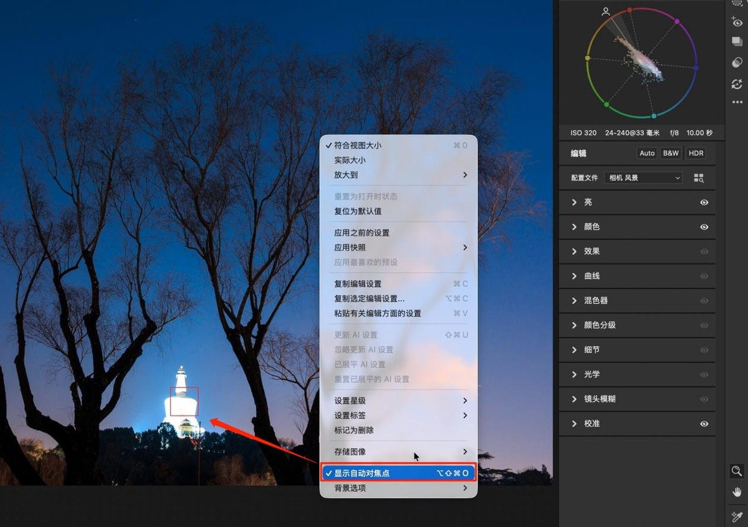This screenshot has width=748, height=527.
Task: Click the HDR button
Action: click(696, 153)
